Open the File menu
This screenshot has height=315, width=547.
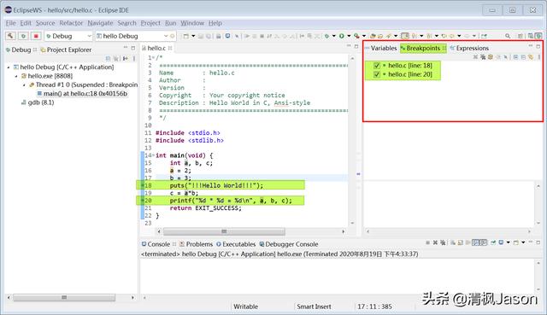coord(10,23)
